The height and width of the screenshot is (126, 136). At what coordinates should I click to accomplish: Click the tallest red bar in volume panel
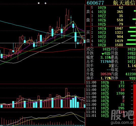pyautogui.click(x=66, y=98)
